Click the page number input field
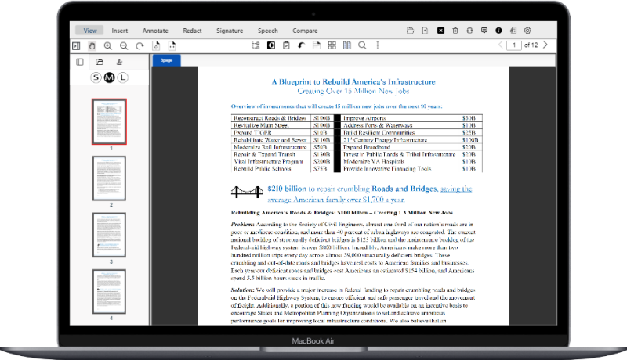This screenshot has width=627, height=360. (x=513, y=45)
